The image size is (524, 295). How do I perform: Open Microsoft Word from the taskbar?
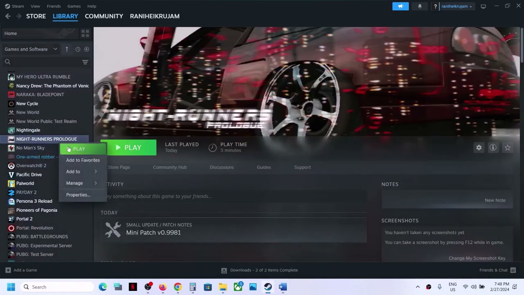pos(283,287)
